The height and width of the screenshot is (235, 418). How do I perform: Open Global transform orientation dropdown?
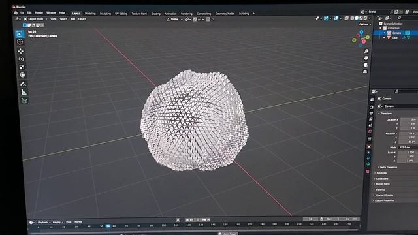tap(174, 19)
